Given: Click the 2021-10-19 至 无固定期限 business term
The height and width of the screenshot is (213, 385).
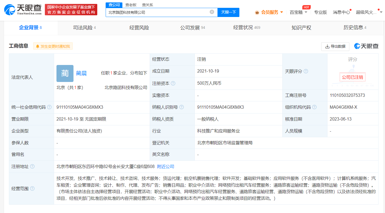Looking at the screenshot, I should point(81,119).
